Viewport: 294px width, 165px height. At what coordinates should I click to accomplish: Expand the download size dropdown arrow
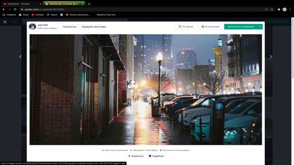point(260,27)
